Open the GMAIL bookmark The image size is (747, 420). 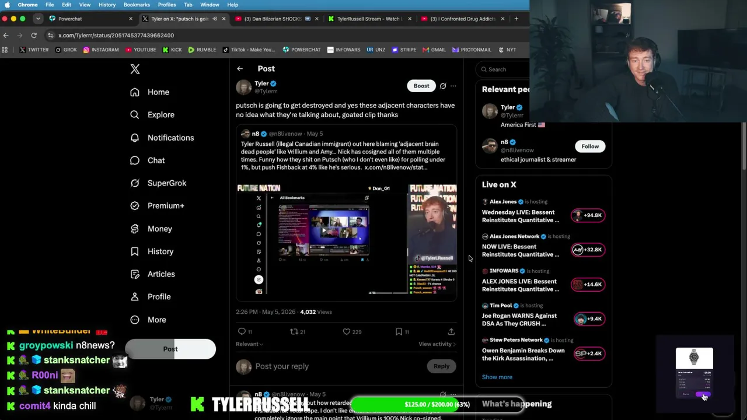pyautogui.click(x=434, y=50)
